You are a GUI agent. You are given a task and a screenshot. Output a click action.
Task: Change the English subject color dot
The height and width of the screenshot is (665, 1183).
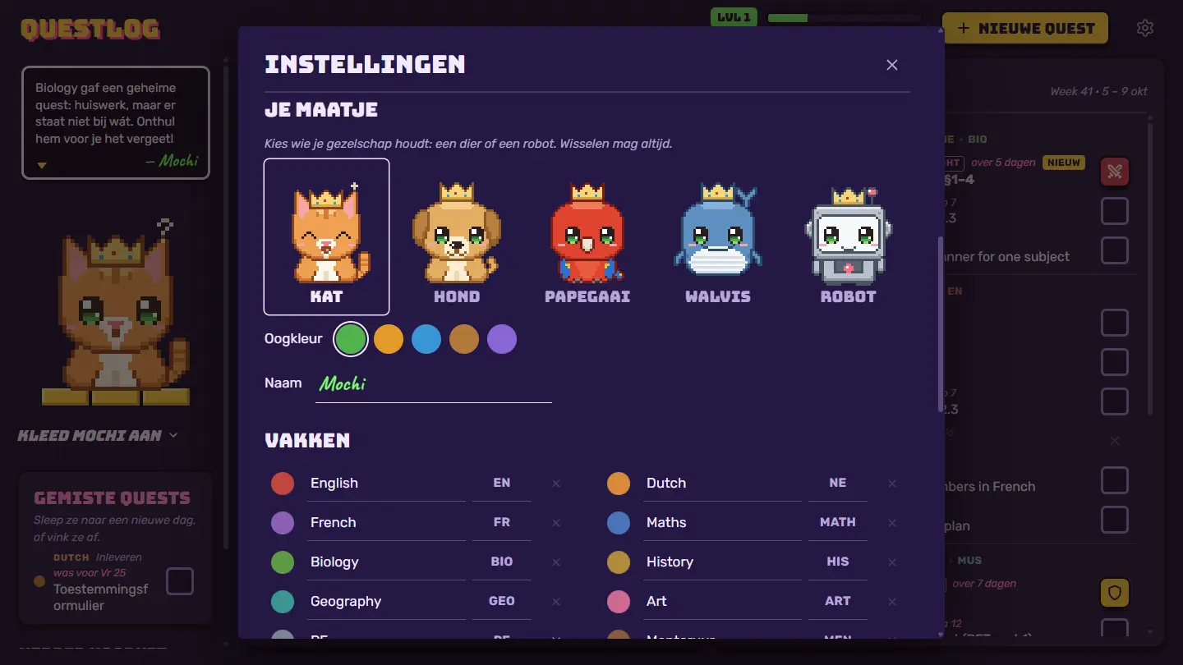[283, 484]
